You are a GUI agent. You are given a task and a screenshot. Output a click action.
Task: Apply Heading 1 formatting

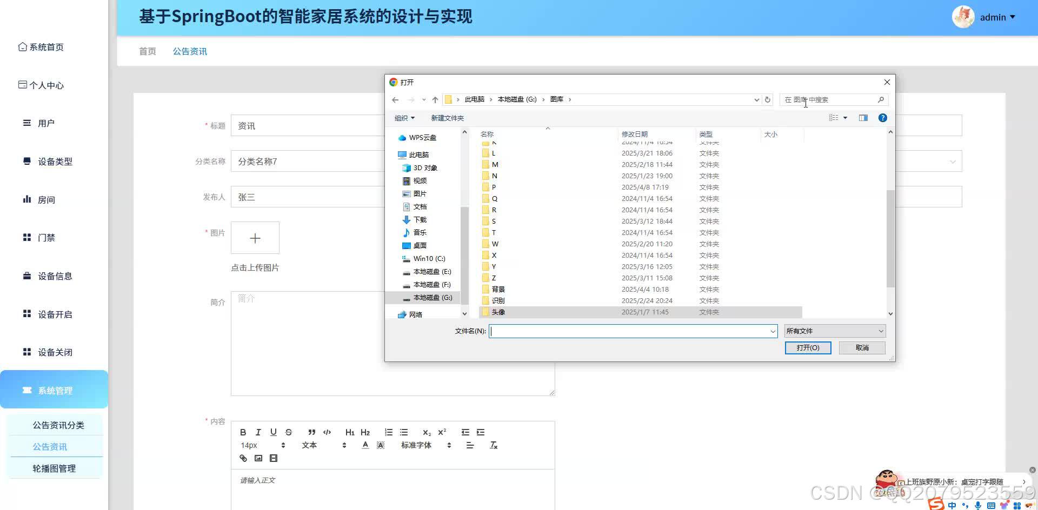[350, 432]
